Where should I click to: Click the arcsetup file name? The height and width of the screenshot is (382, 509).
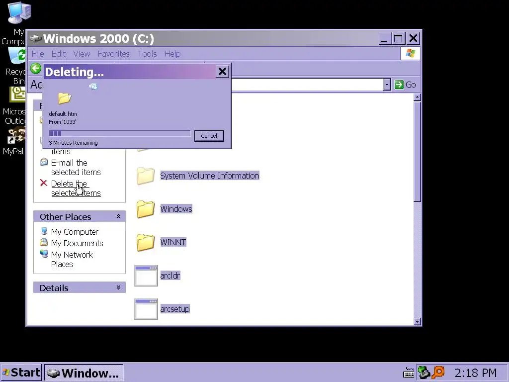(x=175, y=309)
